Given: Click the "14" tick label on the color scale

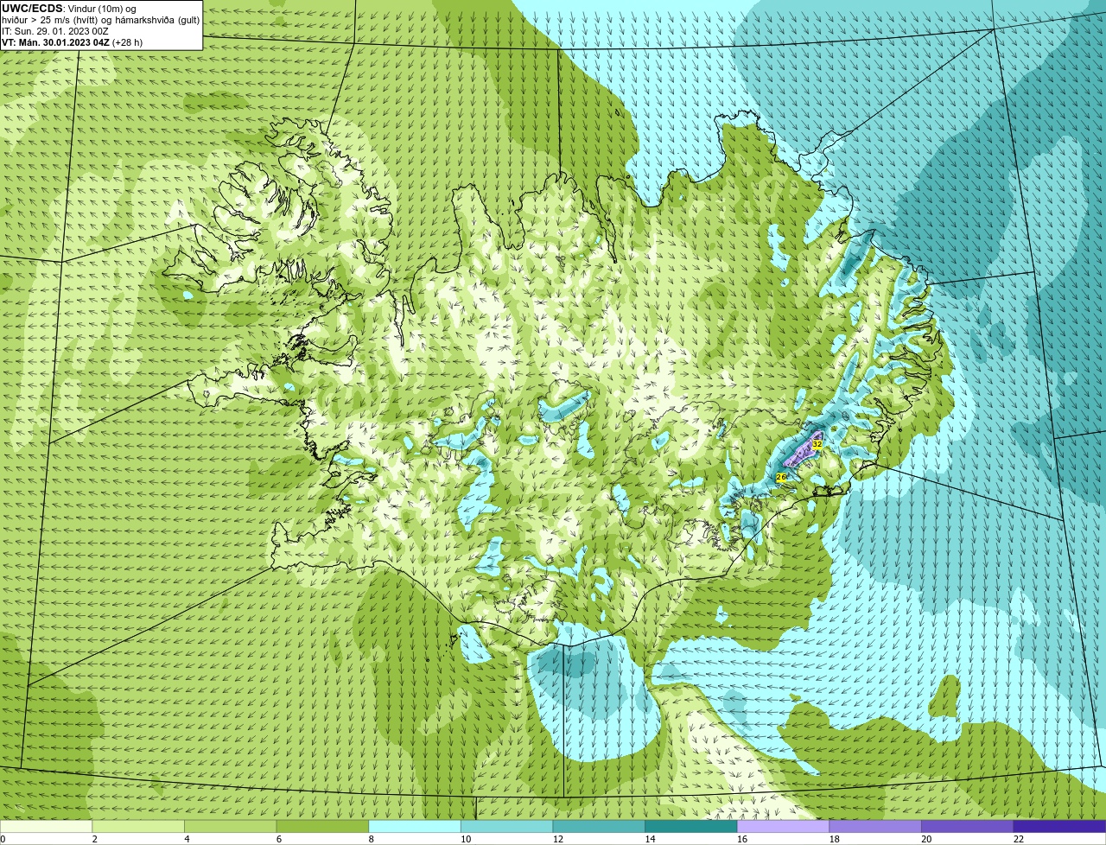Looking at the screenshot, I should (x=650, y=839).
